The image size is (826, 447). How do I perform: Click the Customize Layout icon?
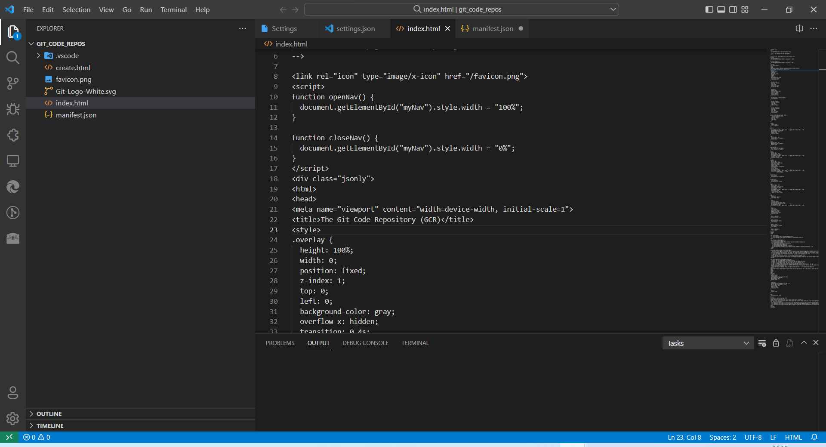point(745,9)
